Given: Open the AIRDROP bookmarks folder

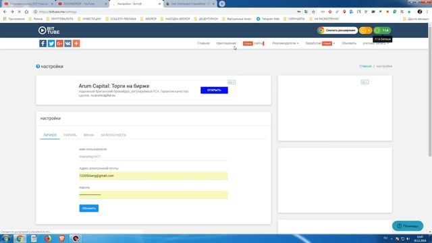Looking at the screenshot, I should (148, 19).
